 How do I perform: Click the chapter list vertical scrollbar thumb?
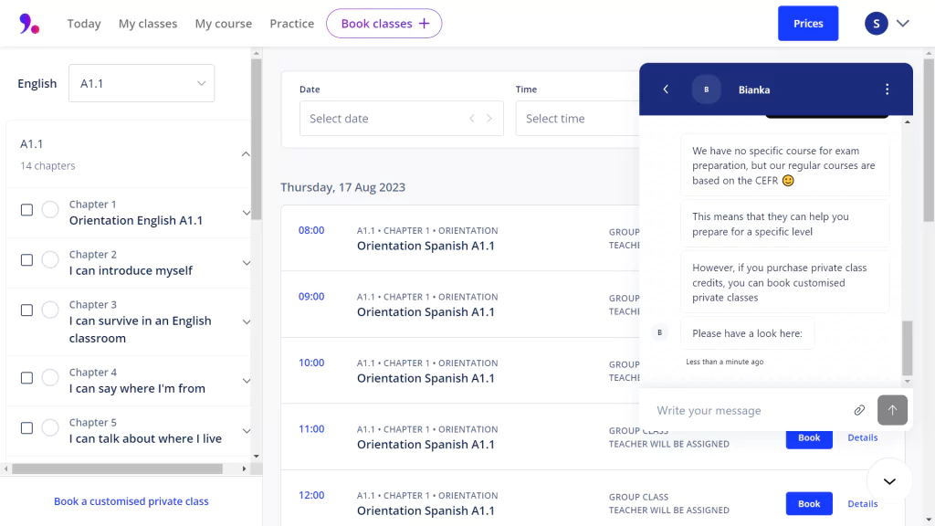pos(257,139)
